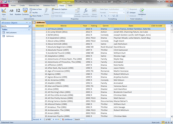Switch to the Table ribbon tab
The height and width of the screenshot is (124, 173).
(x=70, y=5)
